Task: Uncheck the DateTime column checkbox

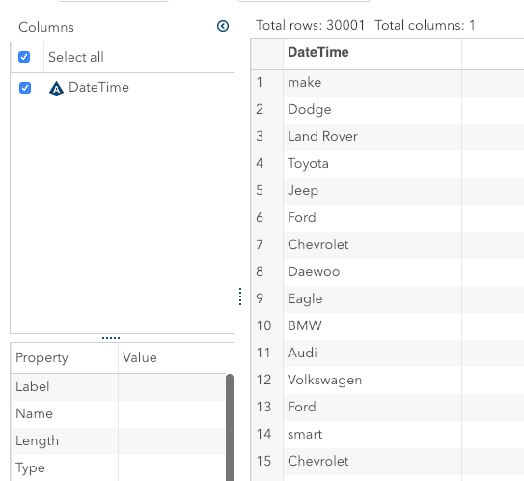Action: click(25, 88)
